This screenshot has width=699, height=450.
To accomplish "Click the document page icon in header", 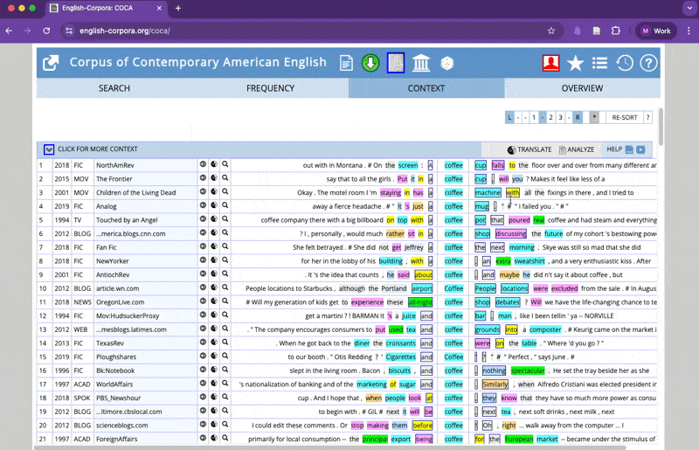I will click(347, 63).
